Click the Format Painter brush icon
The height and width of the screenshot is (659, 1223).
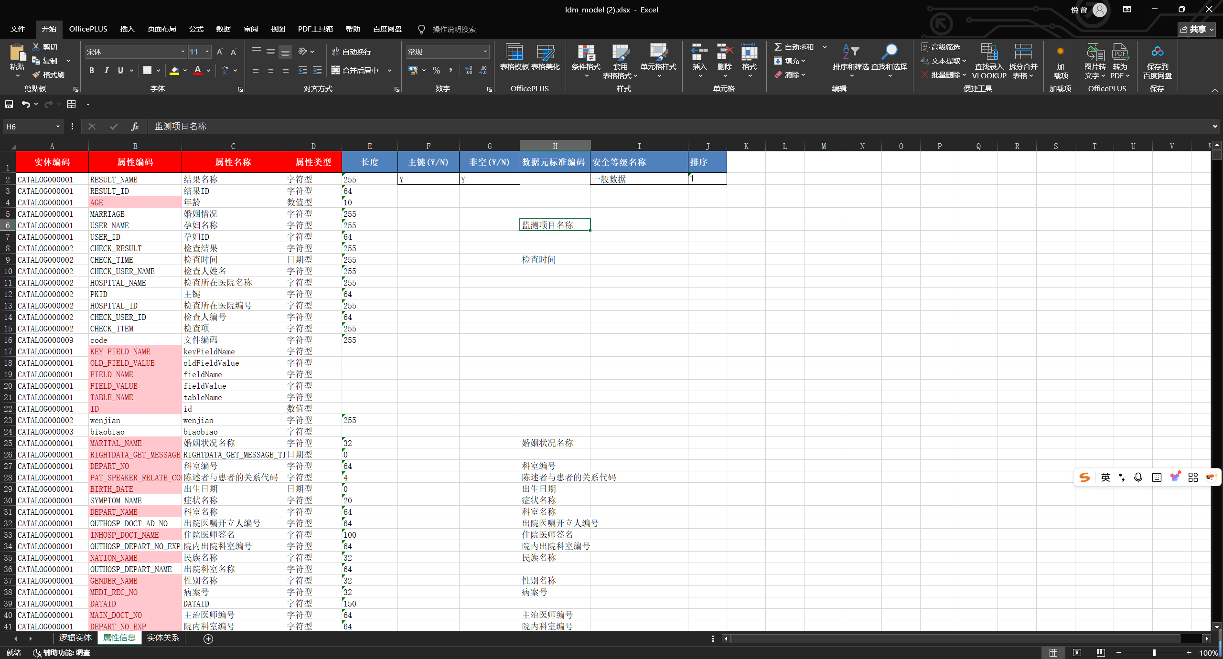pyautogui.click(x=37, y=74)
